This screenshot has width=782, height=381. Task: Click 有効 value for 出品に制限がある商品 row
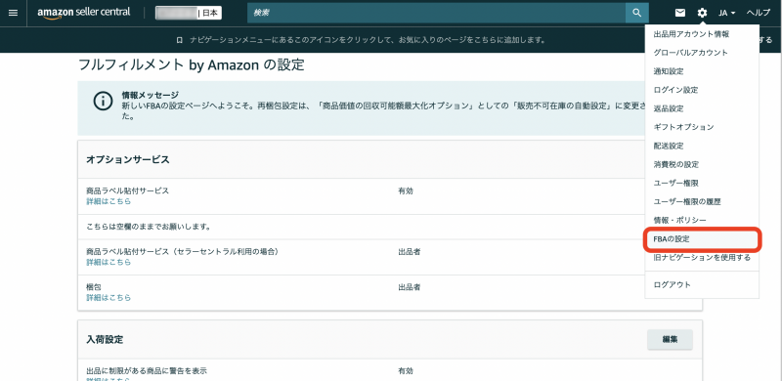[x=406, y=371]
